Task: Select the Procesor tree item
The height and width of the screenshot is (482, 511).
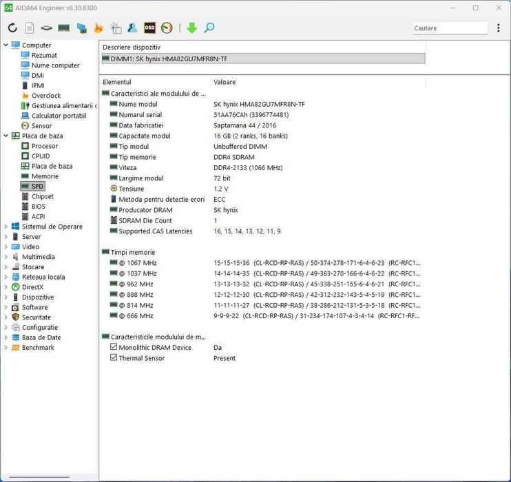Action: click(x=45, y=146)
